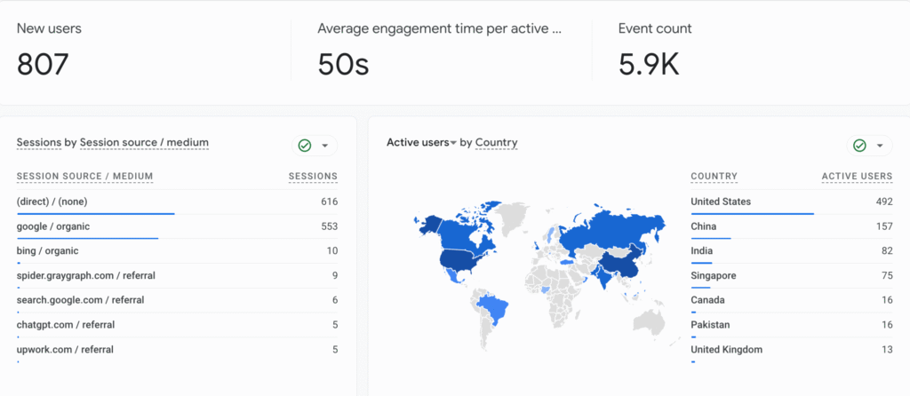Click the green checkmark on Sessions card
Image resolution: width=910 pixels, height=396 pixels.
[x=305, y=146]
